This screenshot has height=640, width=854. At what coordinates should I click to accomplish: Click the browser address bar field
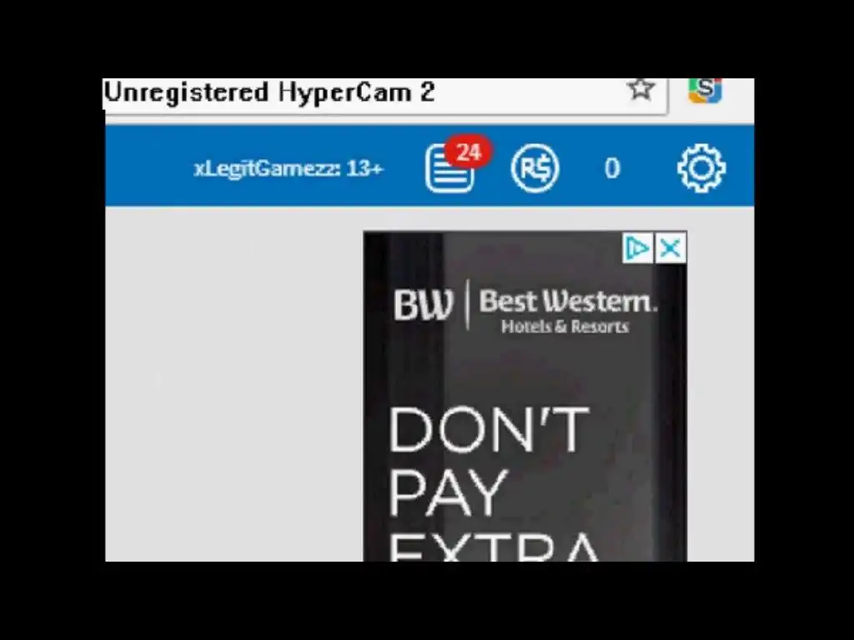point(385,95)
